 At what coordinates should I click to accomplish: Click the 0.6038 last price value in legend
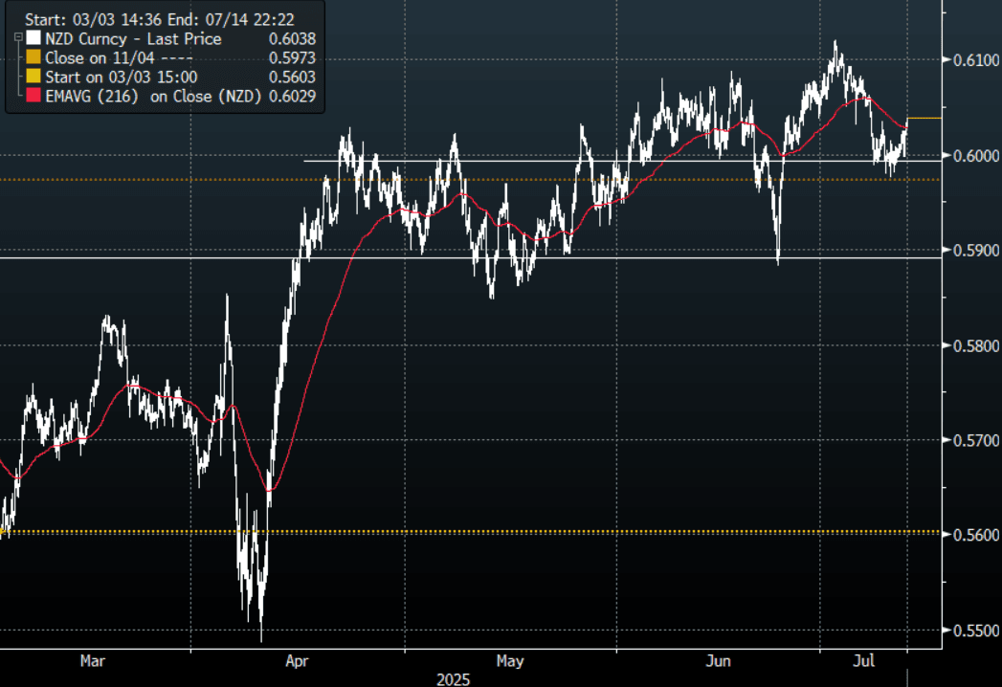point(293,39)
